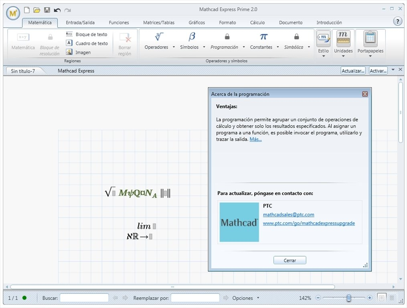Click the zoom slider handle
407x308 pixels.
(348, 298)
